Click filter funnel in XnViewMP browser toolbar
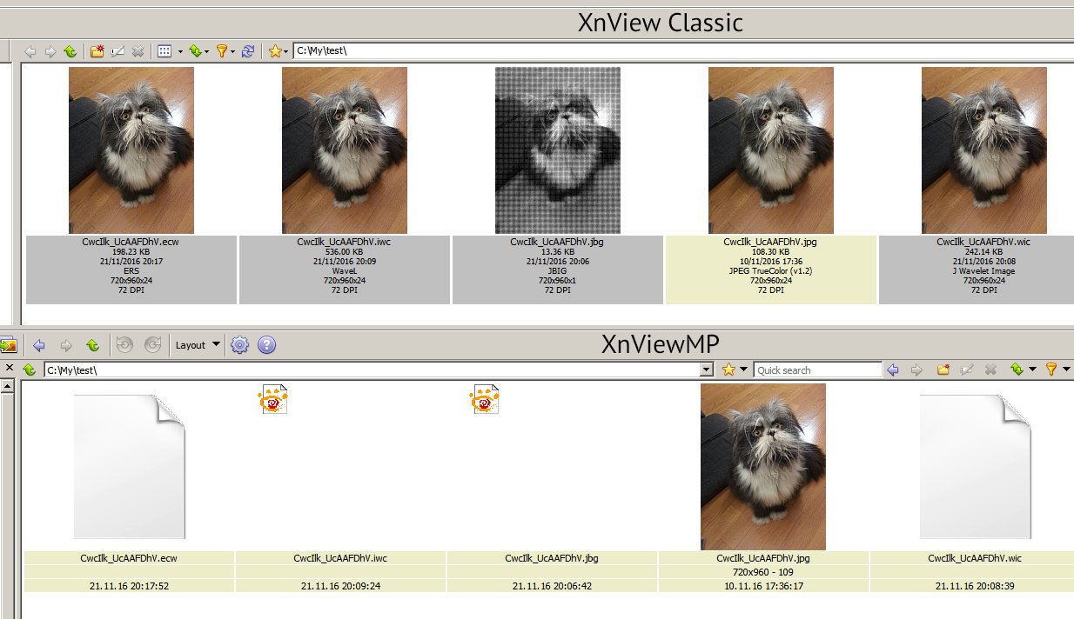This screenshot has width=1074, height=619. coord(1051,369)
